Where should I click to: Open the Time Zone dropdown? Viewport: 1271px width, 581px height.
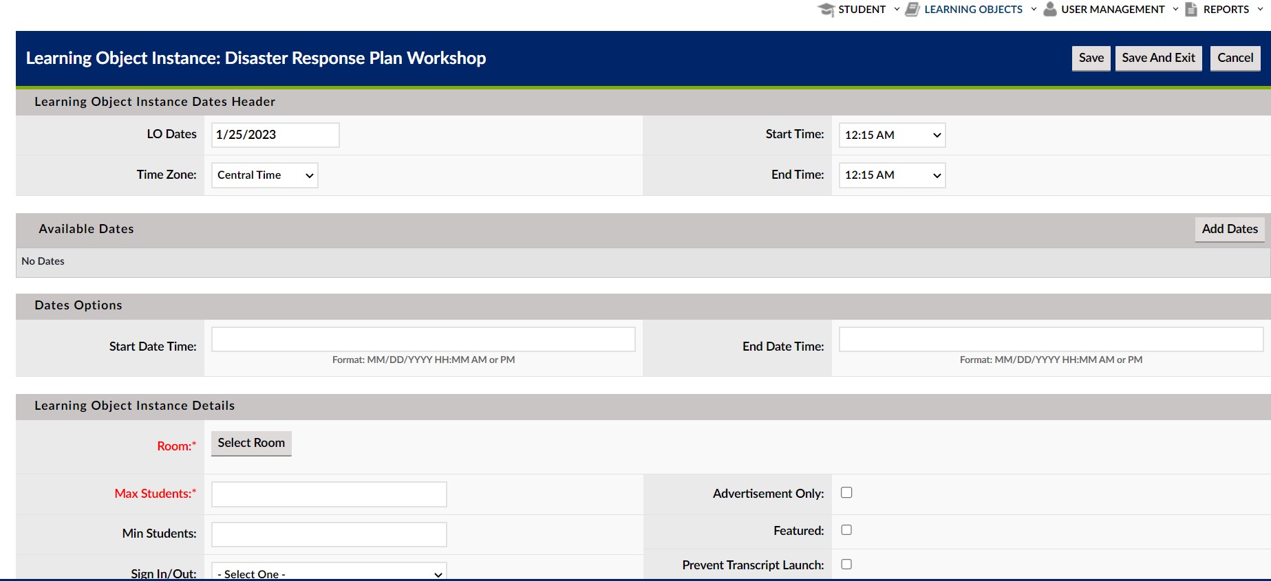point(264,175)
